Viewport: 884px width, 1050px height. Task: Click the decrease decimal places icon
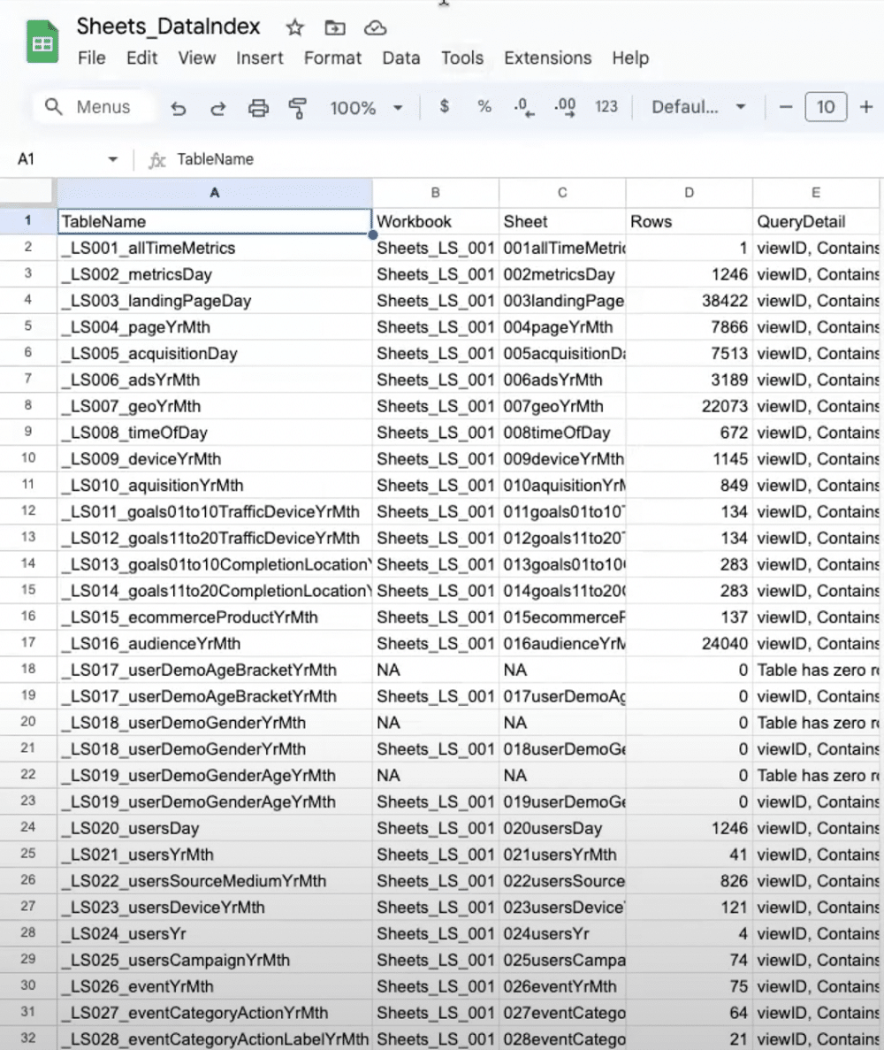523,107
